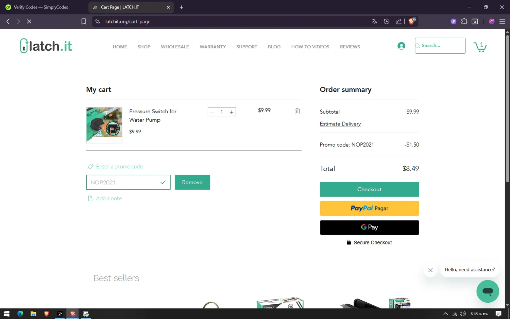Increase quantity with plus button
Screen dimensions: 510x319
click(x=232, y=112)
